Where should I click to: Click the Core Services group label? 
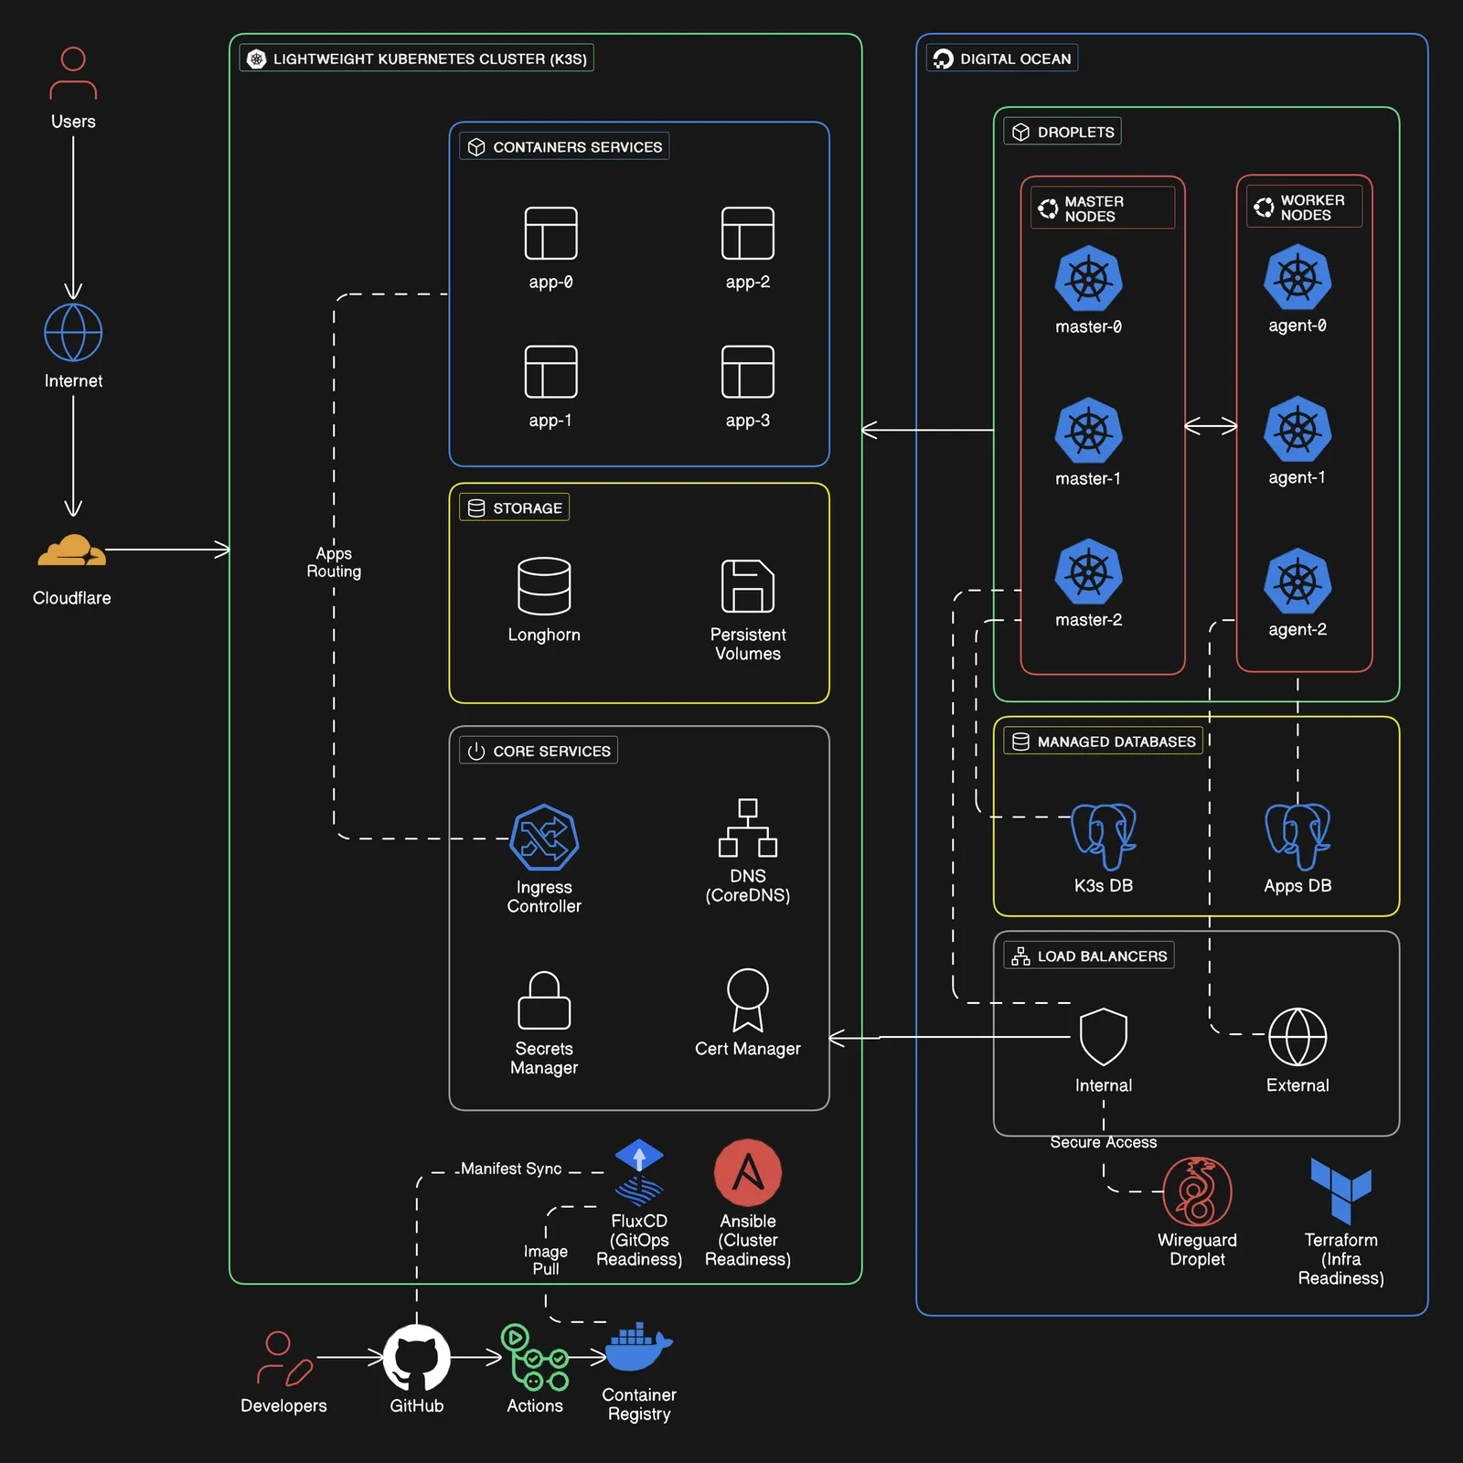(539, 751)
